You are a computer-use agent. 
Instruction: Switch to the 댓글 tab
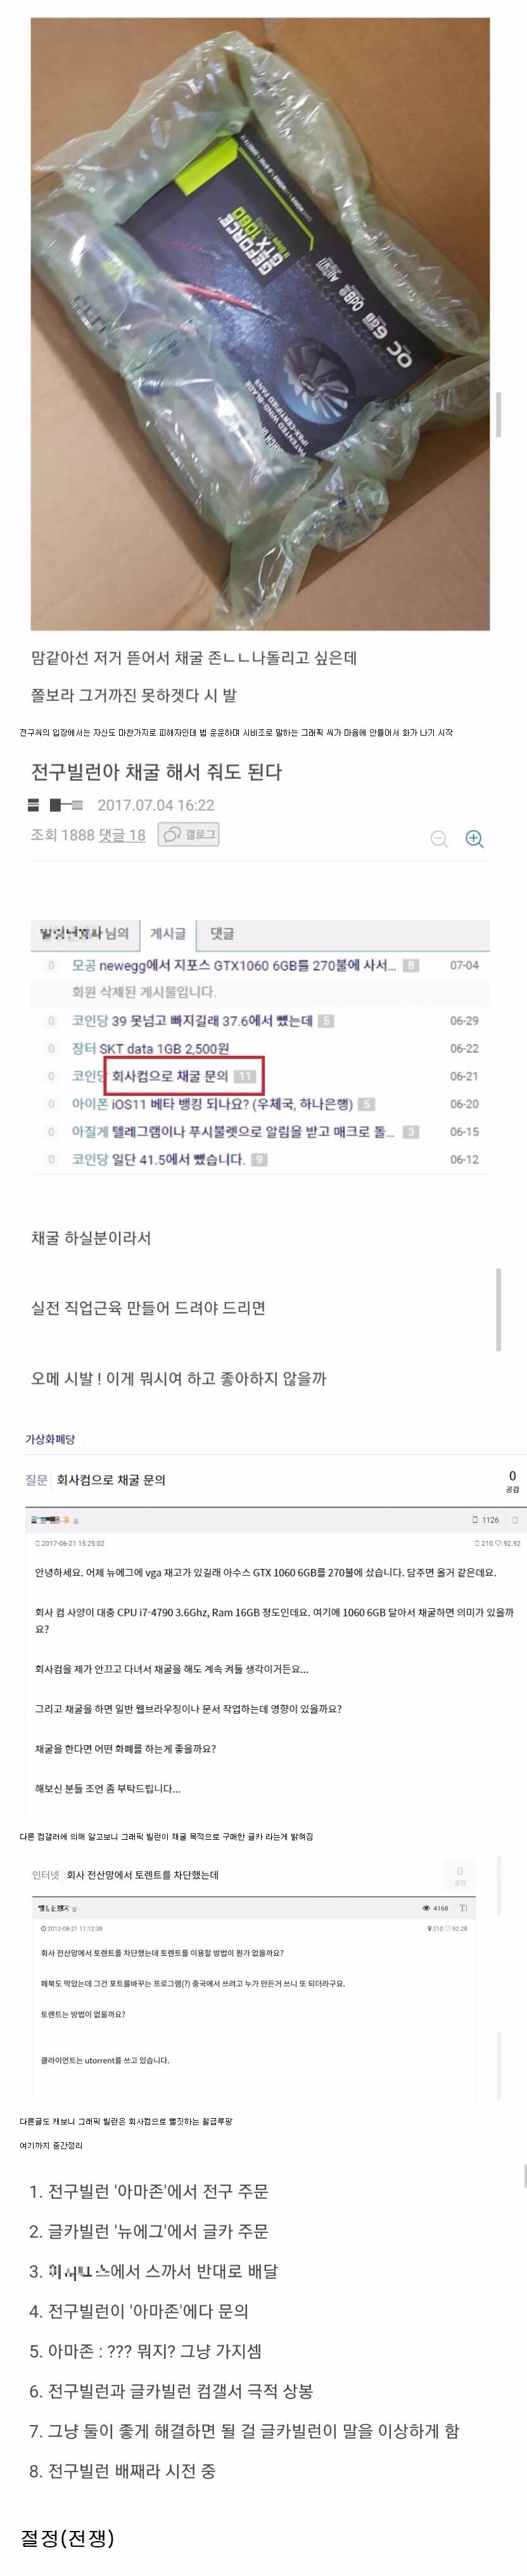click(x=222, y=933)
